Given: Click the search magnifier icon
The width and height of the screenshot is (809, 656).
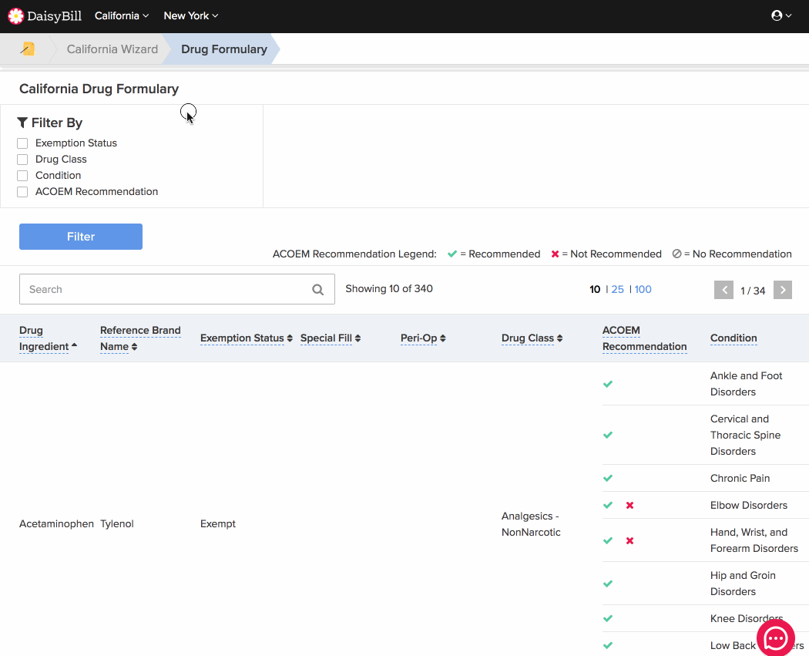Looking at the screenshot, I should (x=317, y=290).
